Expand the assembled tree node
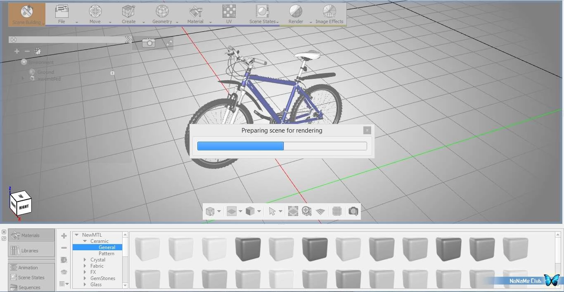564x292 pixels. [23, 78]
